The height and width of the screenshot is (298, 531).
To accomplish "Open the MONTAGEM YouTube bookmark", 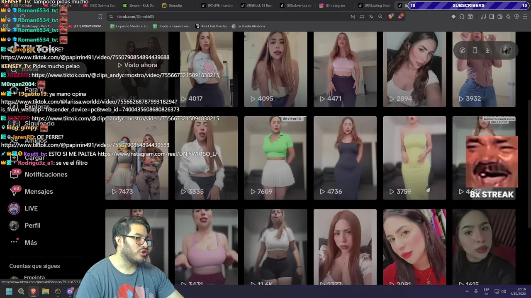I will tap(85, 26).
